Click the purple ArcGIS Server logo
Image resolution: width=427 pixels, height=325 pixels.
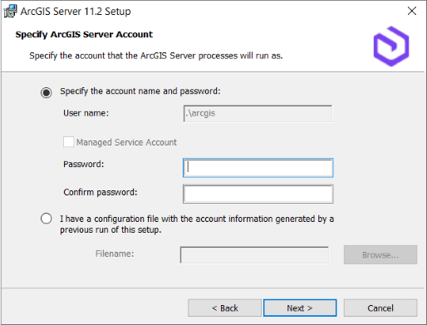391,47
